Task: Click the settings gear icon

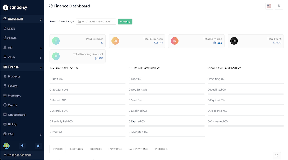Action: 279,6
